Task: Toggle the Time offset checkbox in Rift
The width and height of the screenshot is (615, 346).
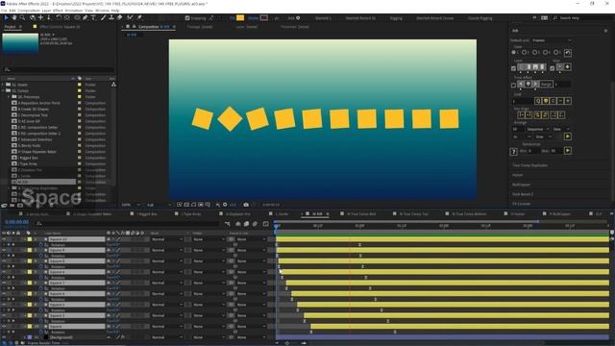Action: 513,86
